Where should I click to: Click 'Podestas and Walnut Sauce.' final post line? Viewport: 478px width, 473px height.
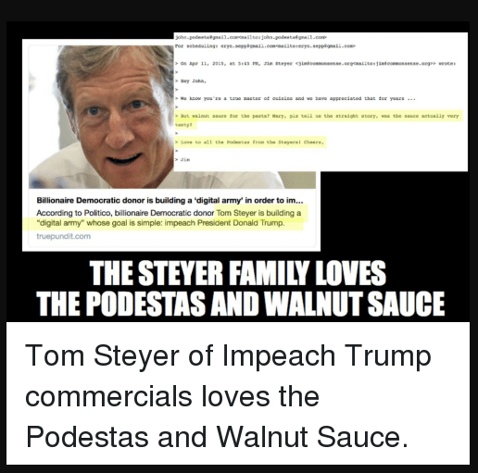tap(217, 436)
